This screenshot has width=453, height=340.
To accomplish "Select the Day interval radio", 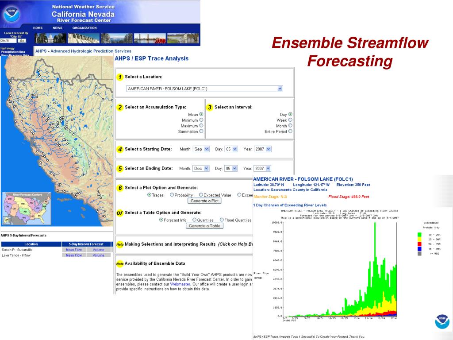I will pos(290,114).
